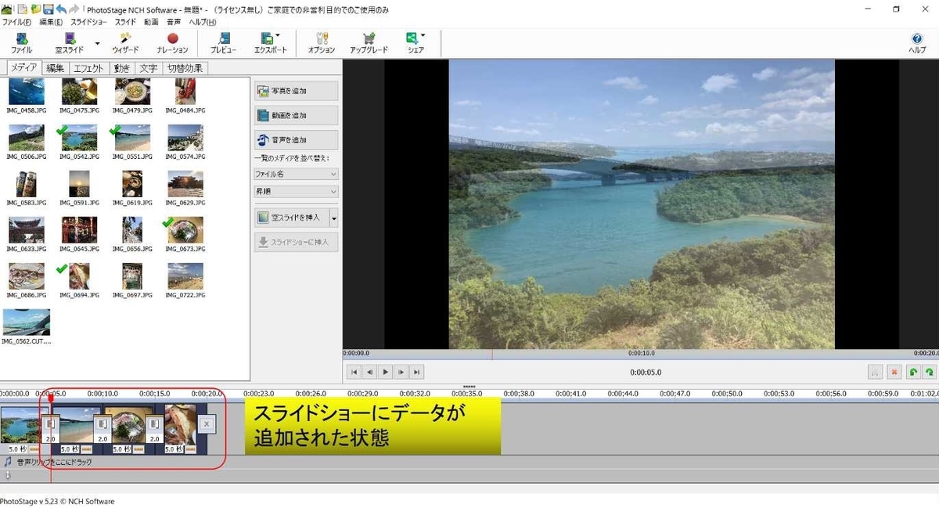Click the save floppy icon in title bar
939x508 pixels.
(x=48, y=9)
